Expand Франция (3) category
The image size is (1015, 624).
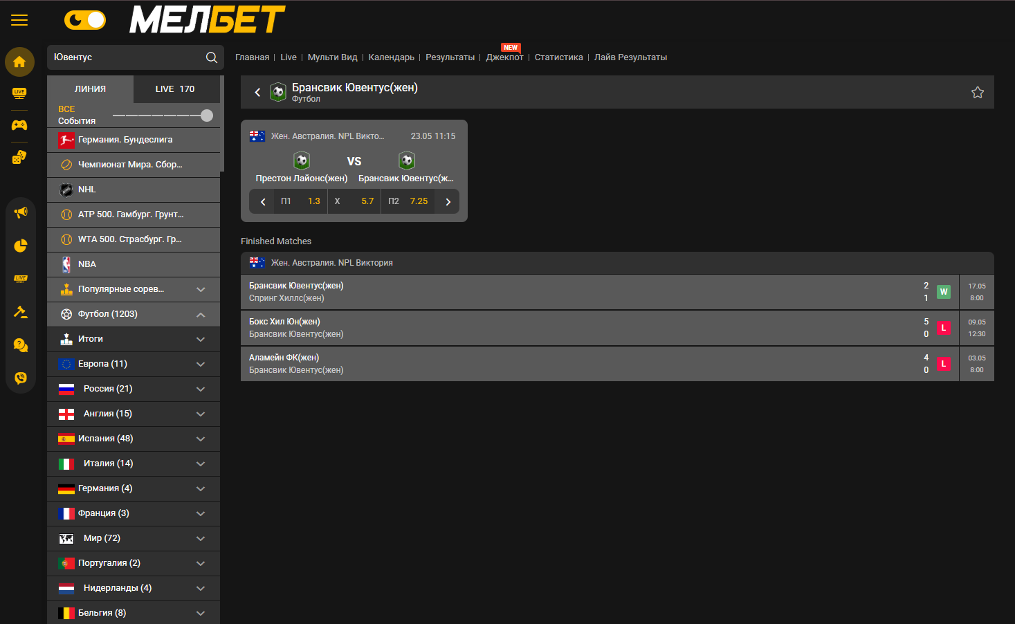[x=134, y=513]
